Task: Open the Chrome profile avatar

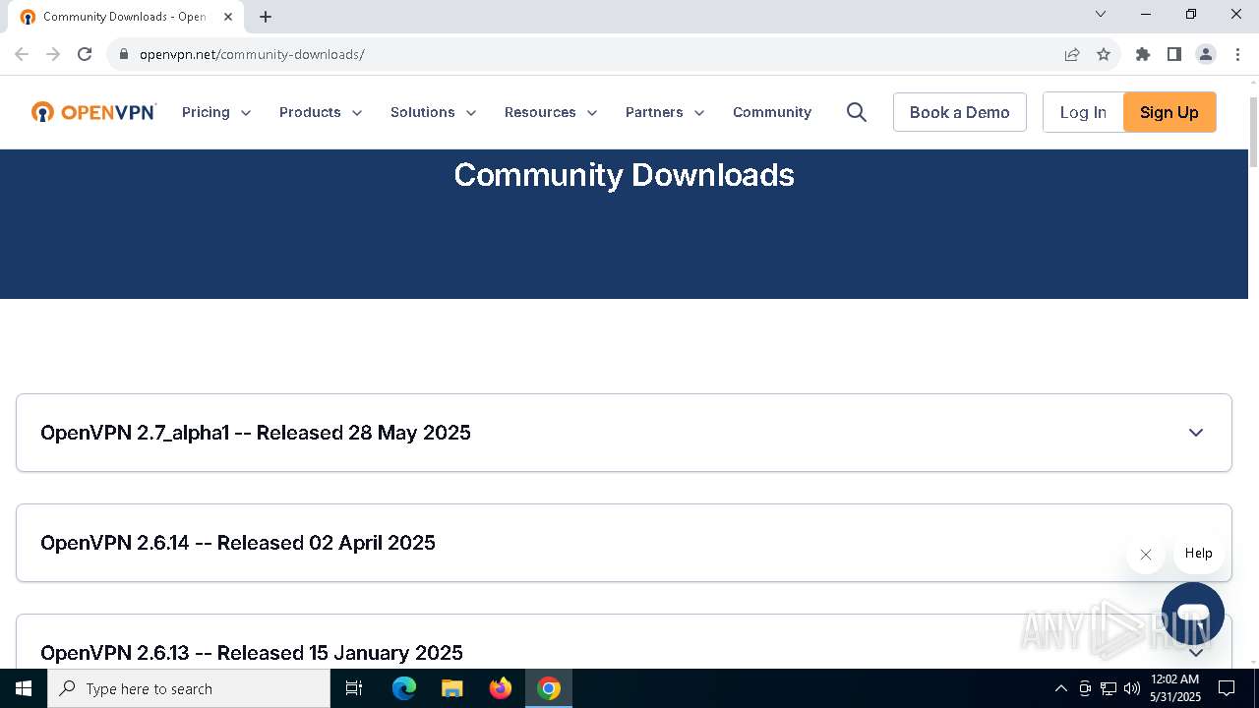Action: point(1206,54)
